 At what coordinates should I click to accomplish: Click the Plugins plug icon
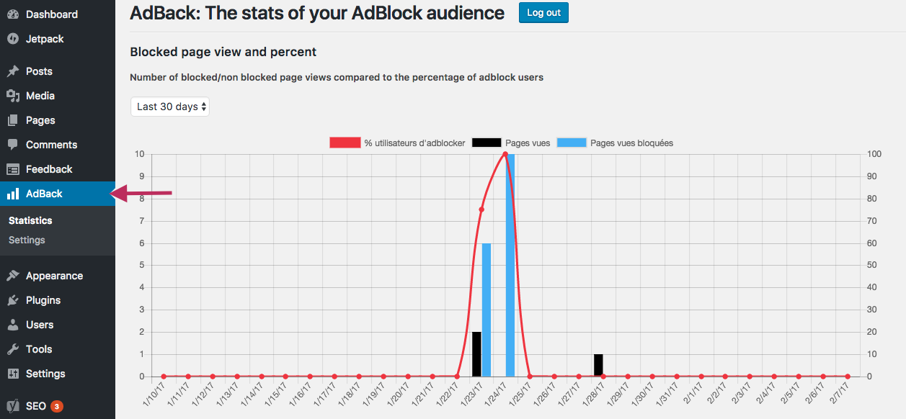click(x=13, y=300)
